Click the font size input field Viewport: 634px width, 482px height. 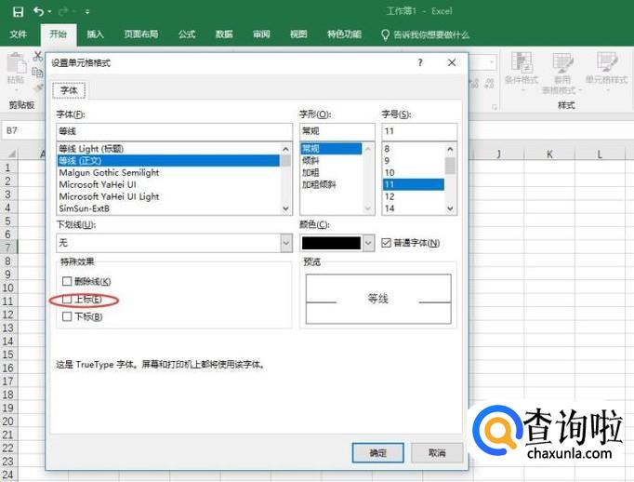[x=419, y=131]
